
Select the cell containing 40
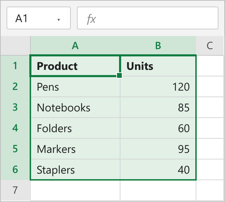tap(158, 169)
